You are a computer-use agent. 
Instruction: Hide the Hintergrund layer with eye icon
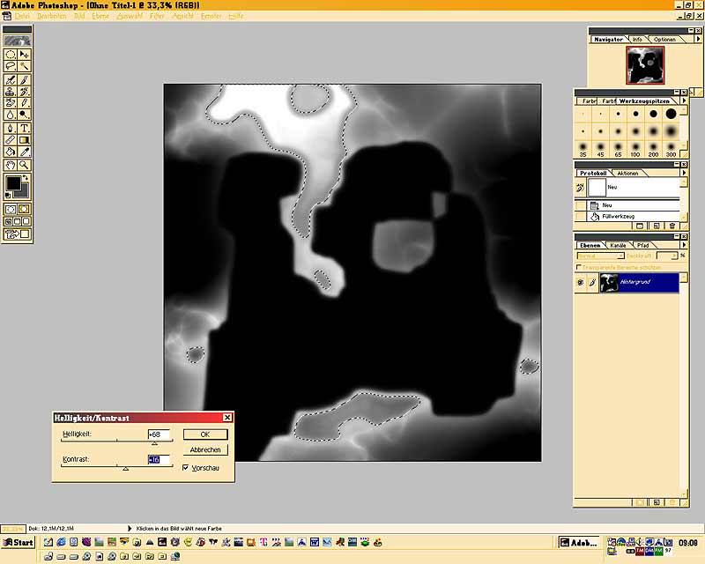(x=580, y=283)
